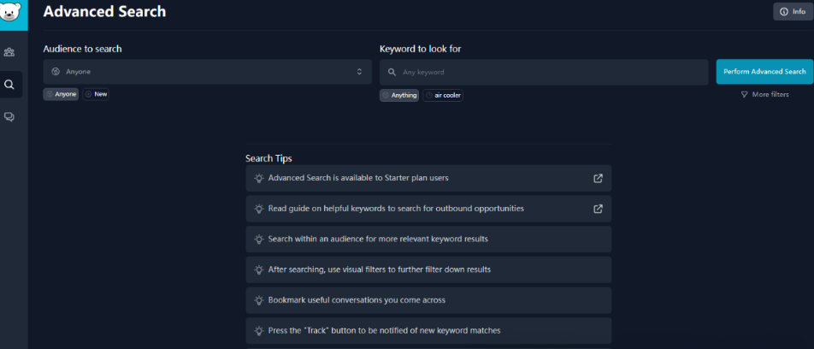Expand More filters options
This screenshot has height=349, width=814.
click(764, 94)
